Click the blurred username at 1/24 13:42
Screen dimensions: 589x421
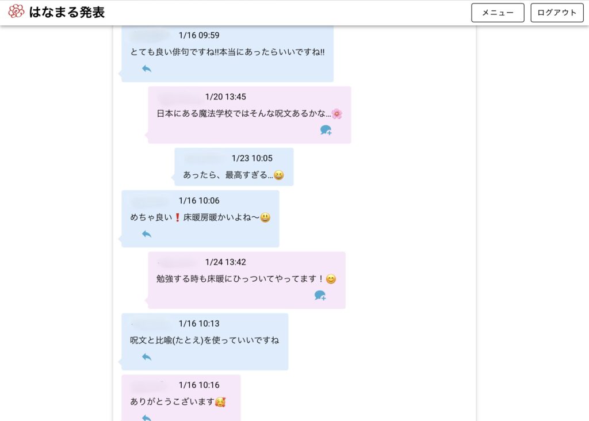(x=178, y=262)
